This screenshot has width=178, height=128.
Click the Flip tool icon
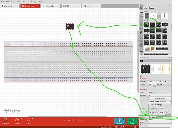[28, 120]
